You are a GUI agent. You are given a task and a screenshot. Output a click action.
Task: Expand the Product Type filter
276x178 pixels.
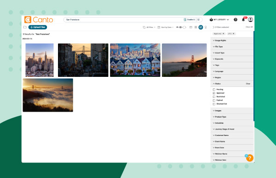tap(232, 117)
